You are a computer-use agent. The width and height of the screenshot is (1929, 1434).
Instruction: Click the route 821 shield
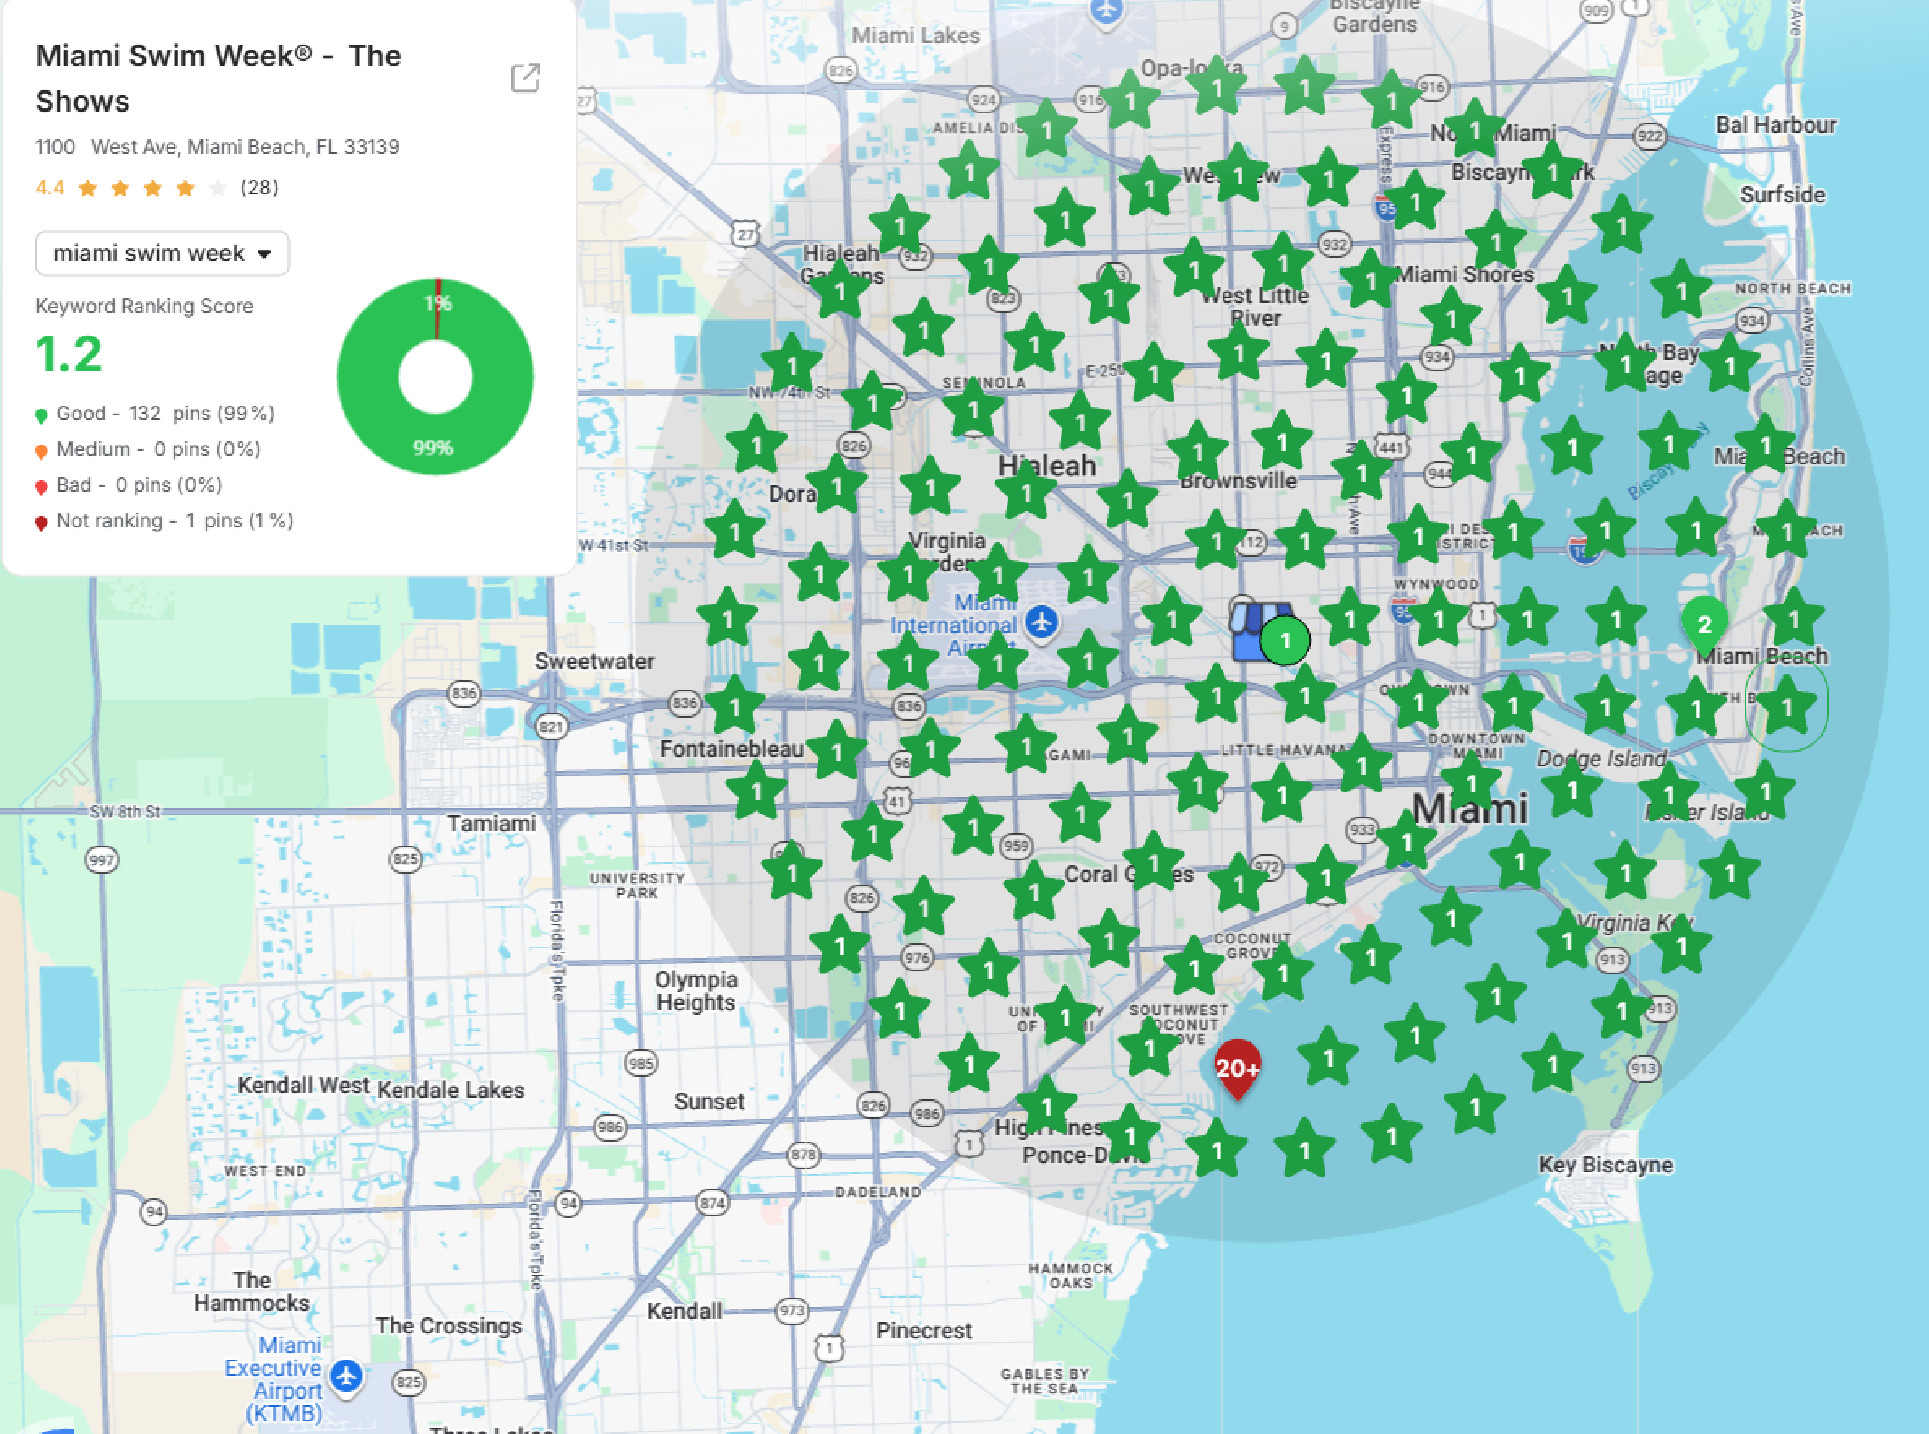[x=551, y=727]
